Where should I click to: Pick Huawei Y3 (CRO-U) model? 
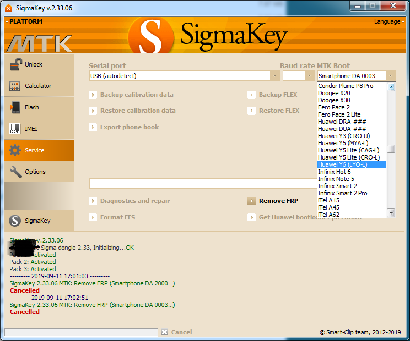point(352,136)
